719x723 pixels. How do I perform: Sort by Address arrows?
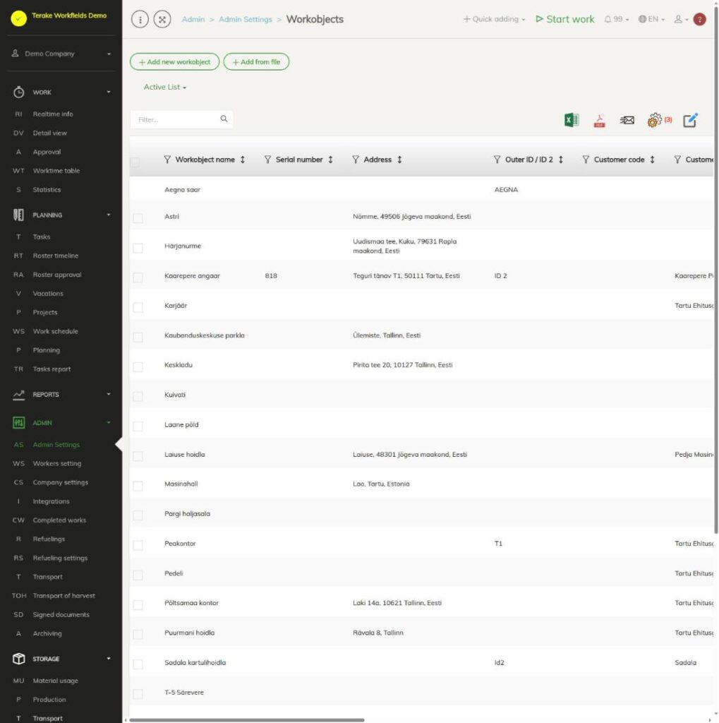tap(399, 160)
